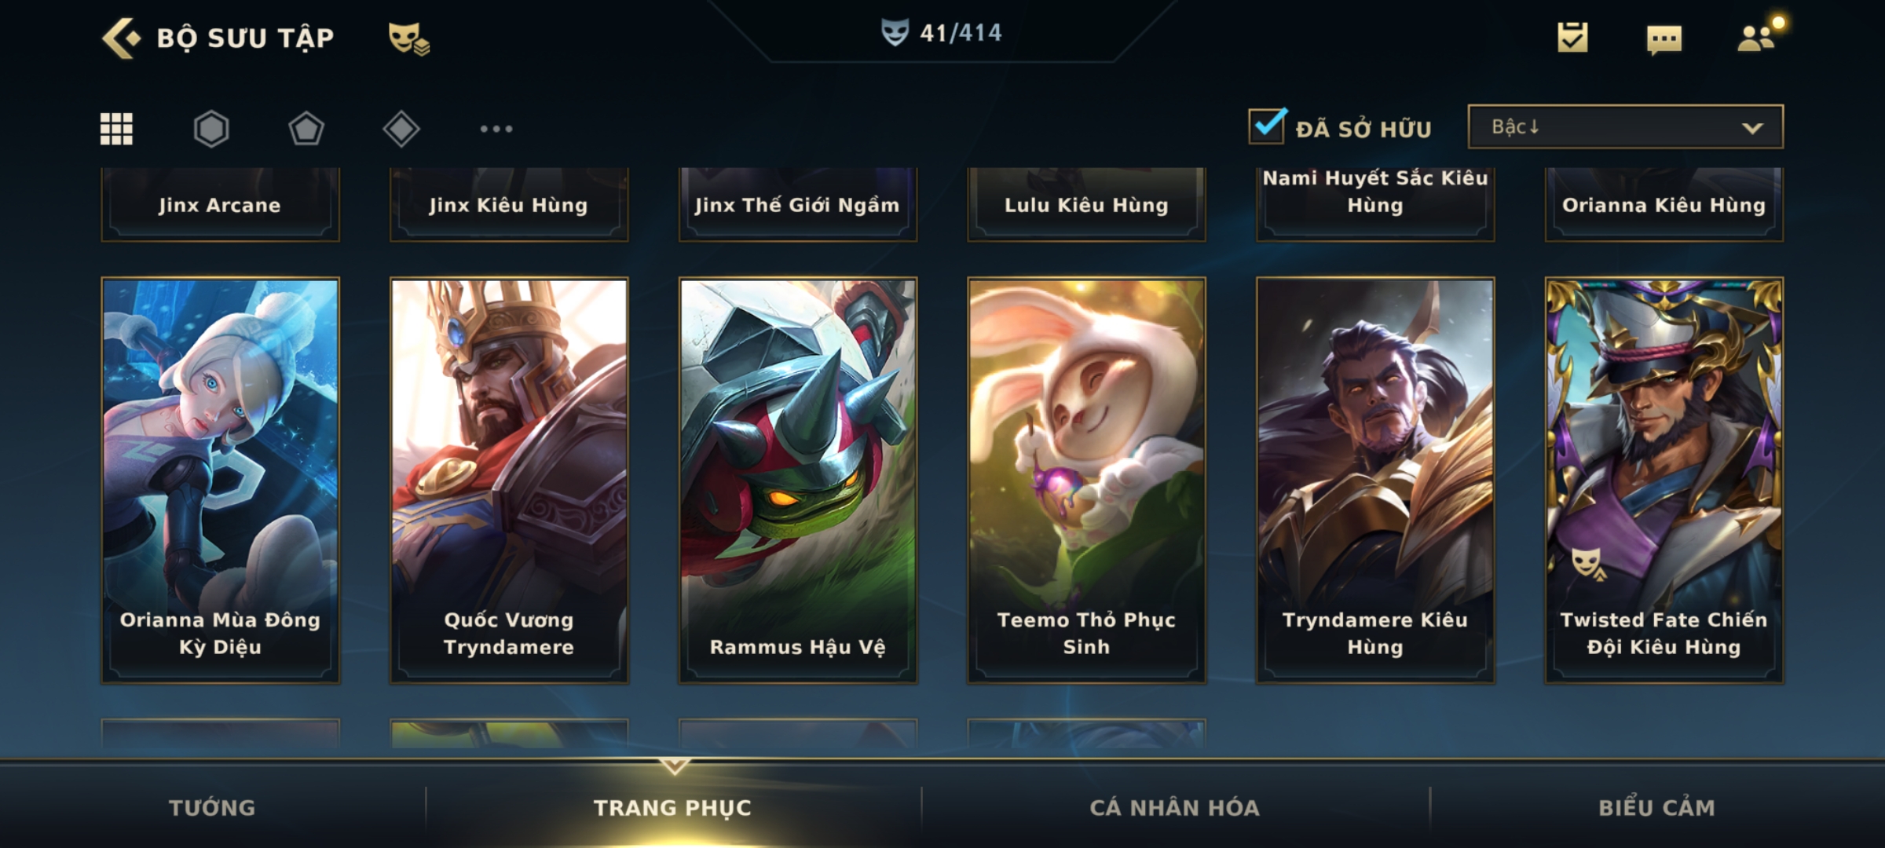
Task: Open the skin shop mask-and-coins icon
Action: click(x=408, y=38)
